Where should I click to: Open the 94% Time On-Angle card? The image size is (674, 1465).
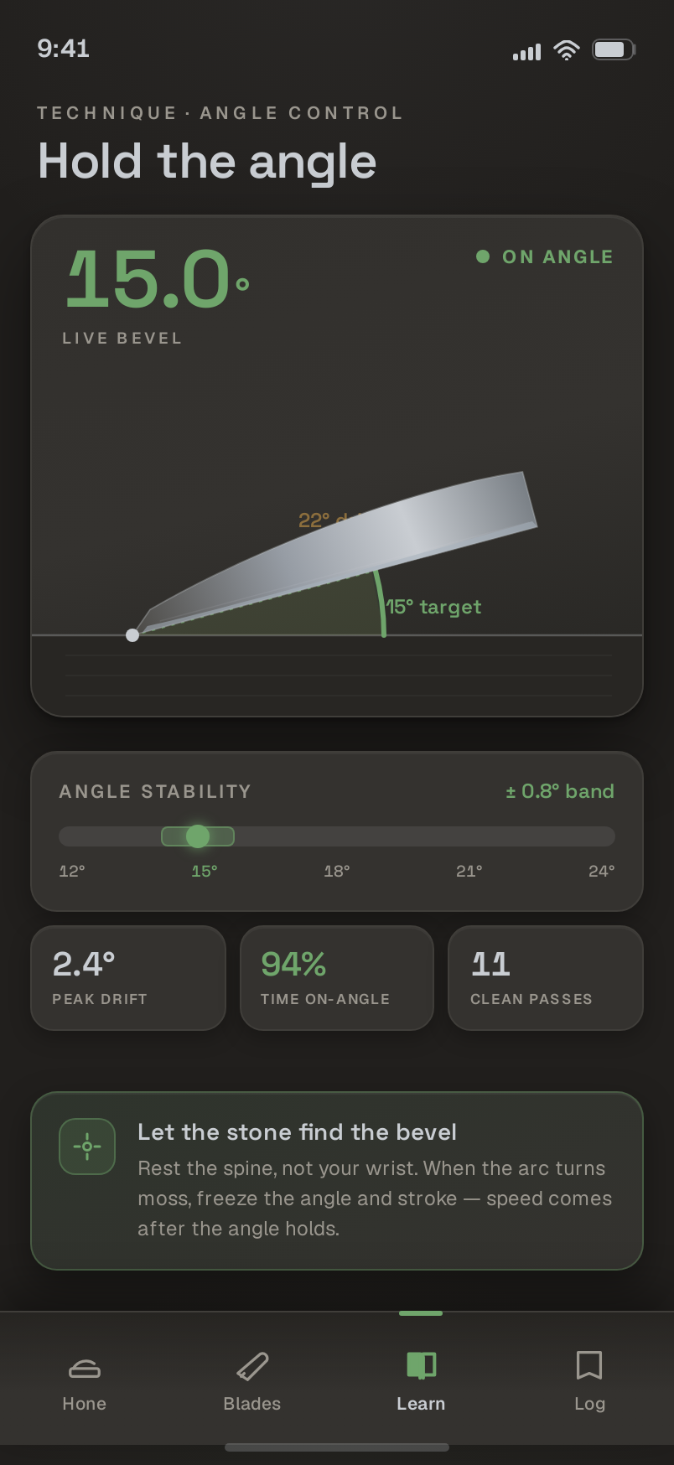point(337,978)
